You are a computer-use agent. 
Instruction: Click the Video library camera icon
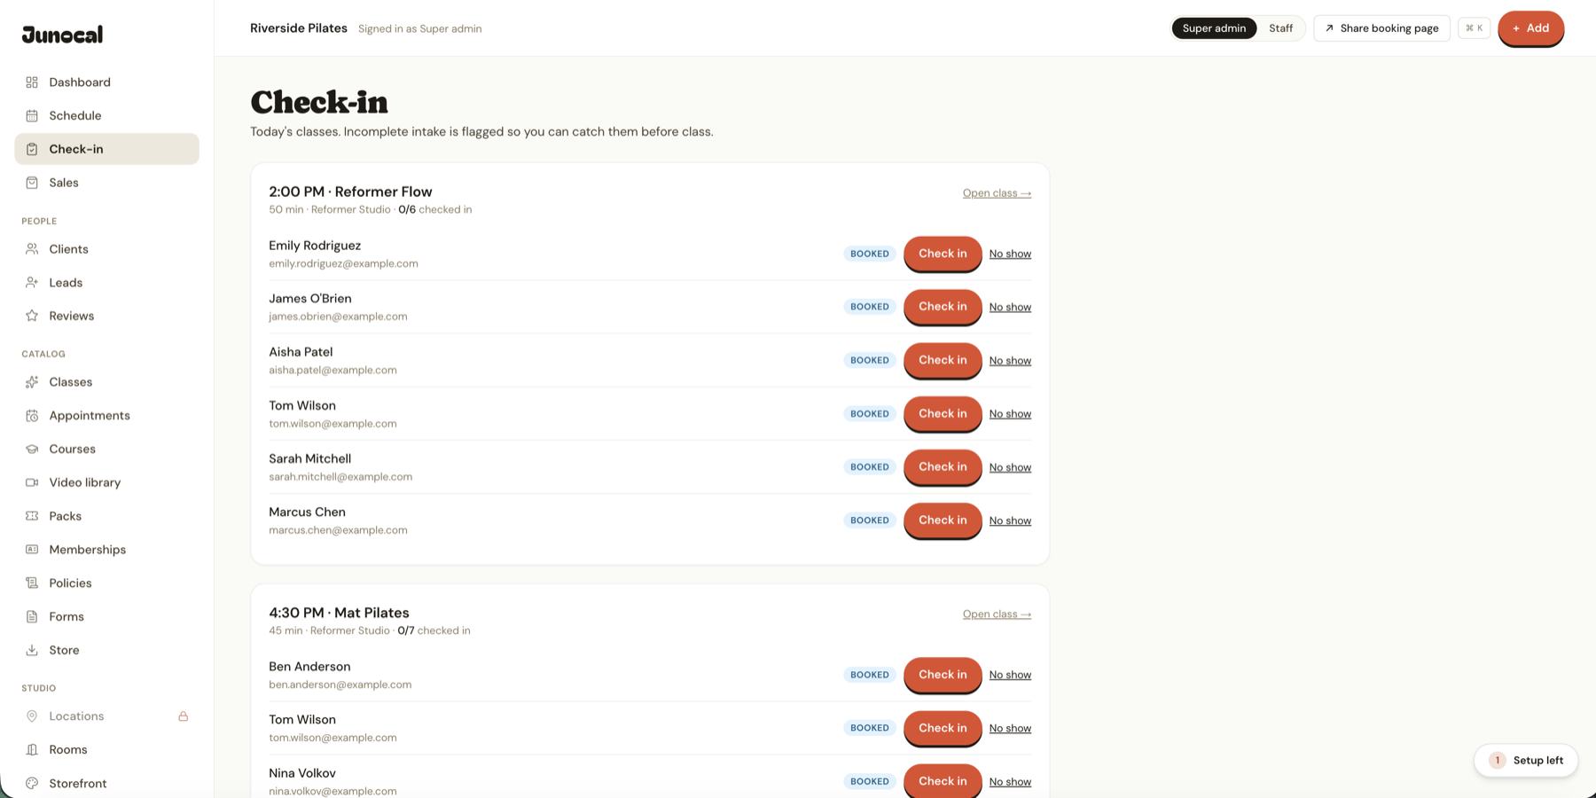[x=32, y=482]
